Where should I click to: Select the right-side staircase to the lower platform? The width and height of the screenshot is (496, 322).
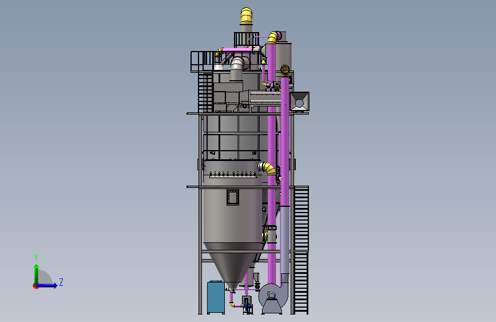[x=301, y=250]
